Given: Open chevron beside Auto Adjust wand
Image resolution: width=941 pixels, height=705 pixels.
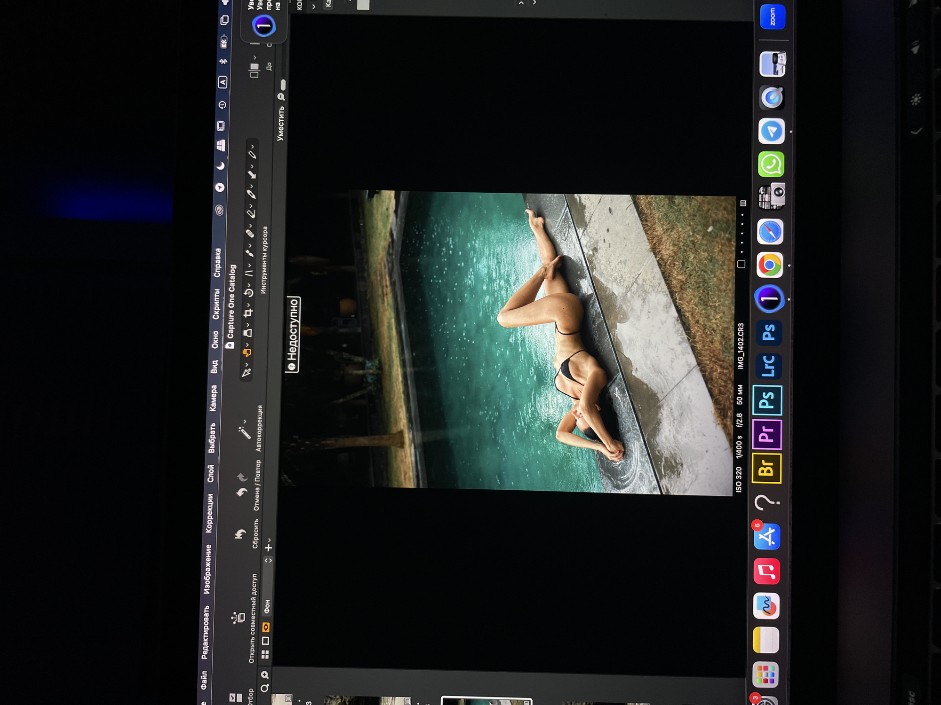Looking at the screenshot, I should click(245, 422).
